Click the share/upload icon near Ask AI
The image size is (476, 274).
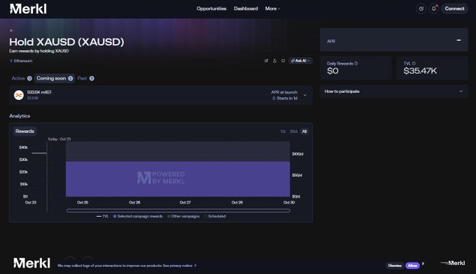click(274, 61)
